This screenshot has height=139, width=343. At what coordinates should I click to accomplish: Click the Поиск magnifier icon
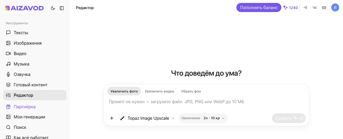tap(8, 127)
